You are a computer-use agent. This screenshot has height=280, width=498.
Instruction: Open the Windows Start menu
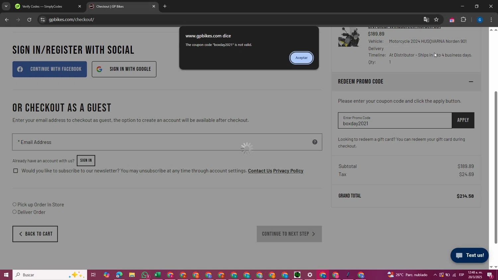pyautogui.click(x=6, y=275)
